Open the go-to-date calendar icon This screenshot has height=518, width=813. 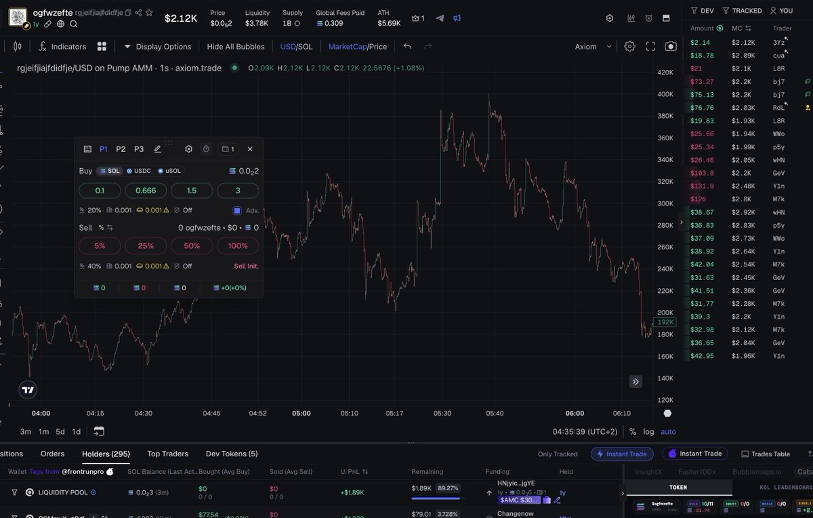coord(99,431)
